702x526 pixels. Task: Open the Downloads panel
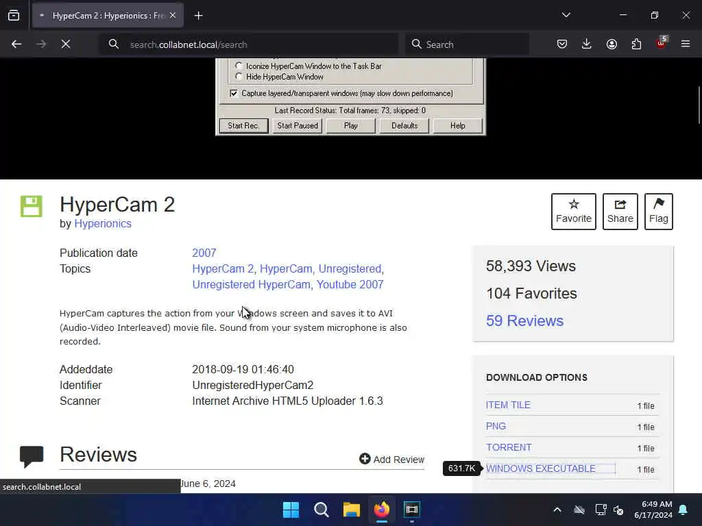point(587,45)
